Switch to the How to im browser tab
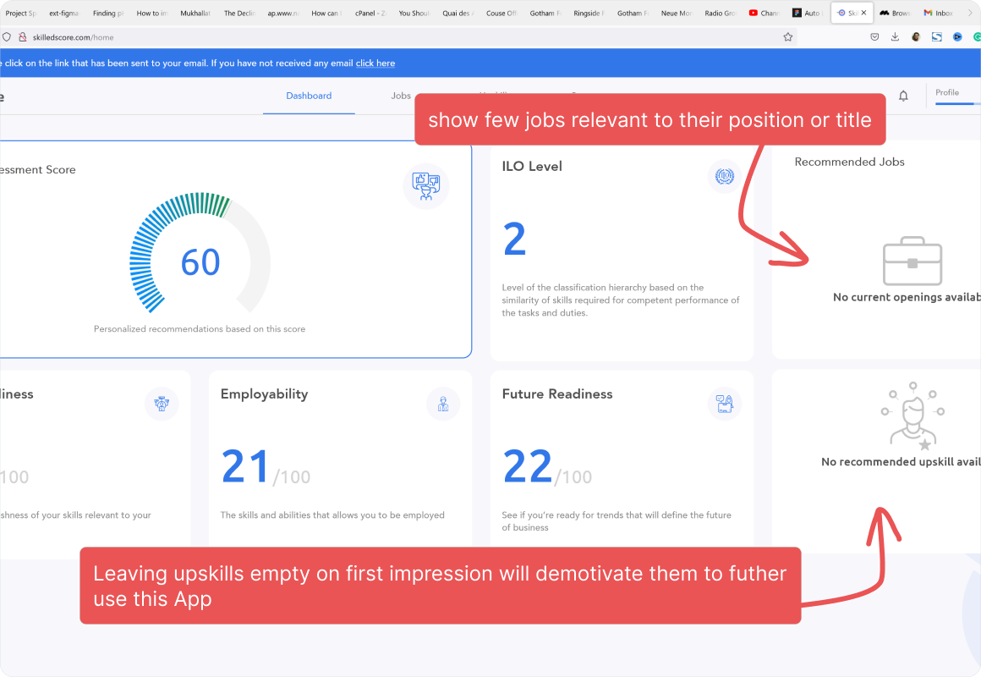The width and height of the screenshot is (981, 677). 151,13
